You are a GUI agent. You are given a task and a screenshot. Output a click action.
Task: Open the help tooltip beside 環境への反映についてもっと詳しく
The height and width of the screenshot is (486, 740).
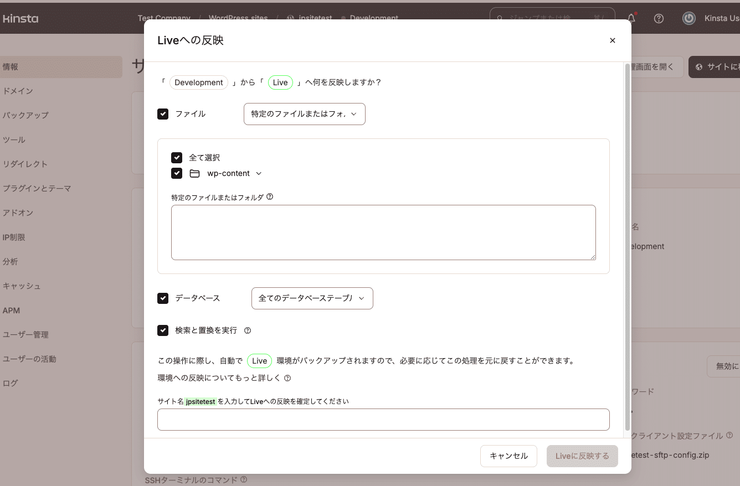pos(286,378)
